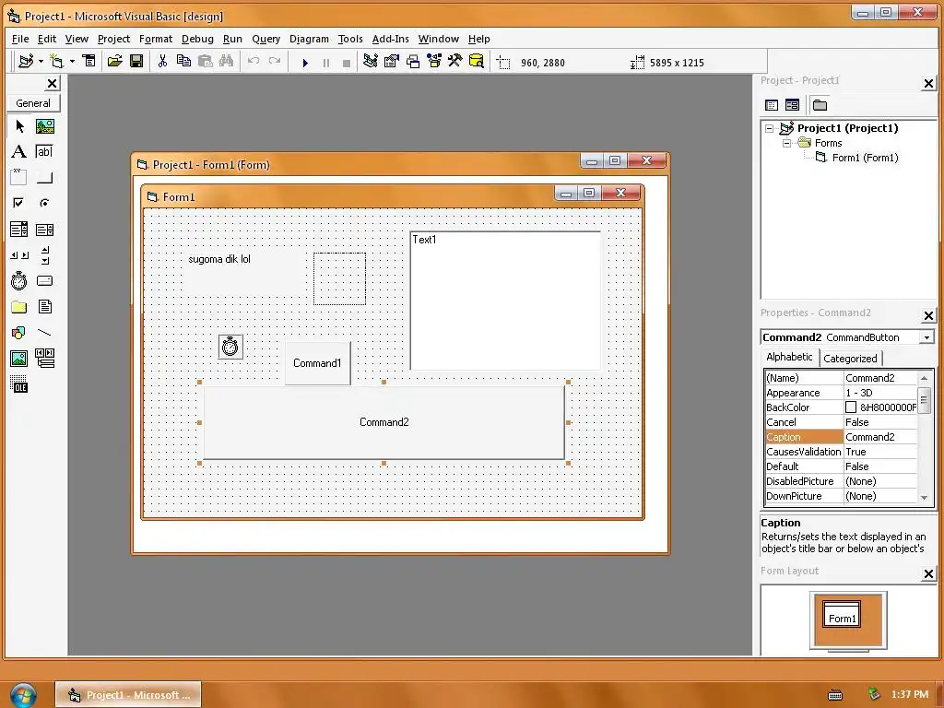Select the Shape tool
944x708 pixels.
pos(19,332)
